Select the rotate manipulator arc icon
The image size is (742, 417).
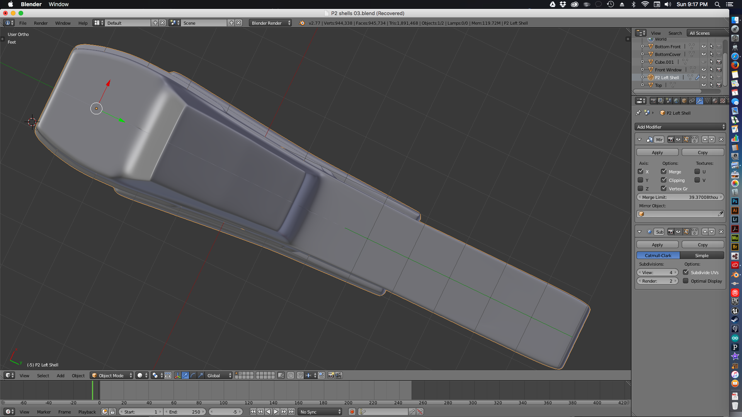coord(193,375)
